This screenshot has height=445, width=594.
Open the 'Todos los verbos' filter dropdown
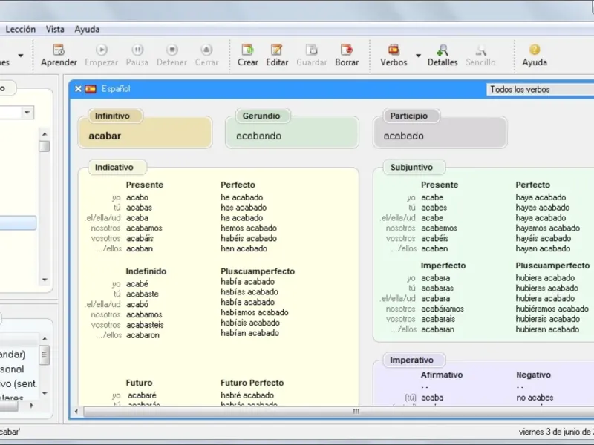tap(540, 89)
